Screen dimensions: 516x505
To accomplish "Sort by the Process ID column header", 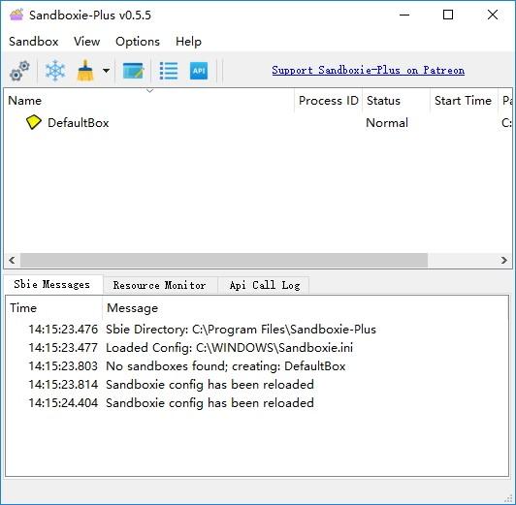I will 328,101.
